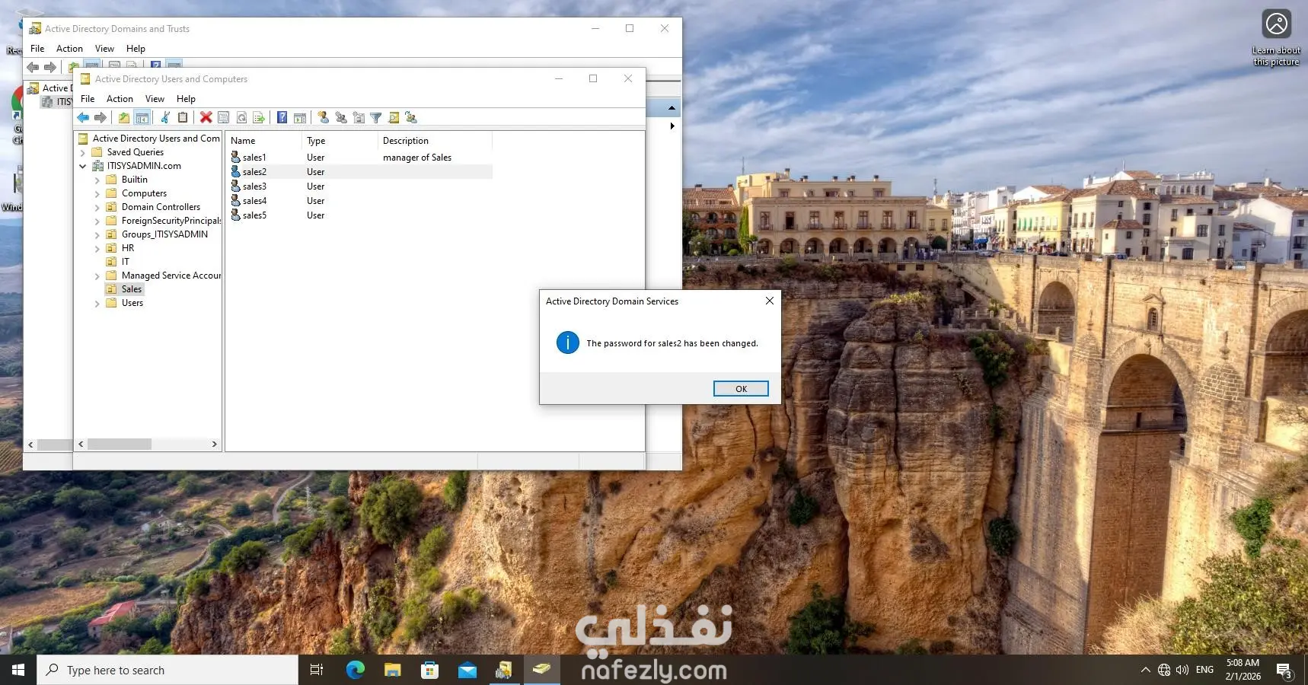This screenshot has width=1308, height=685.
Task: Expand the Users container arrow
Action: [x=97, y=304]
